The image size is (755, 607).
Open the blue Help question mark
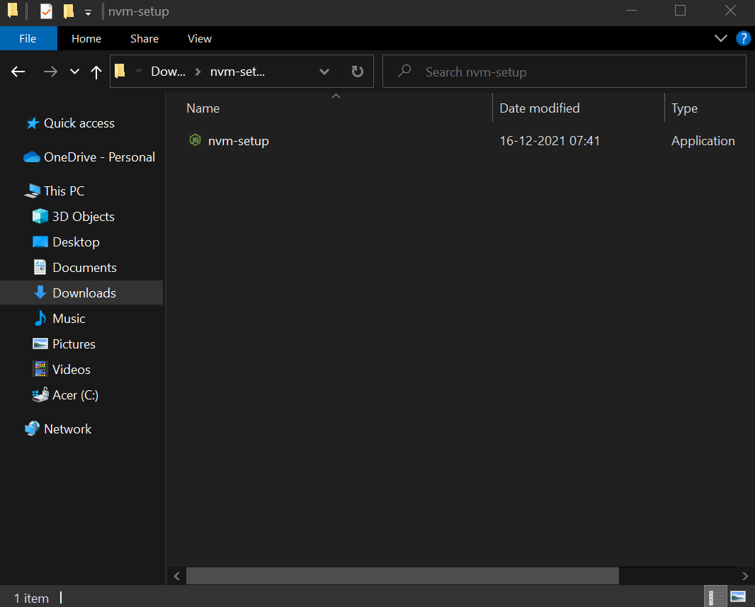743,38
